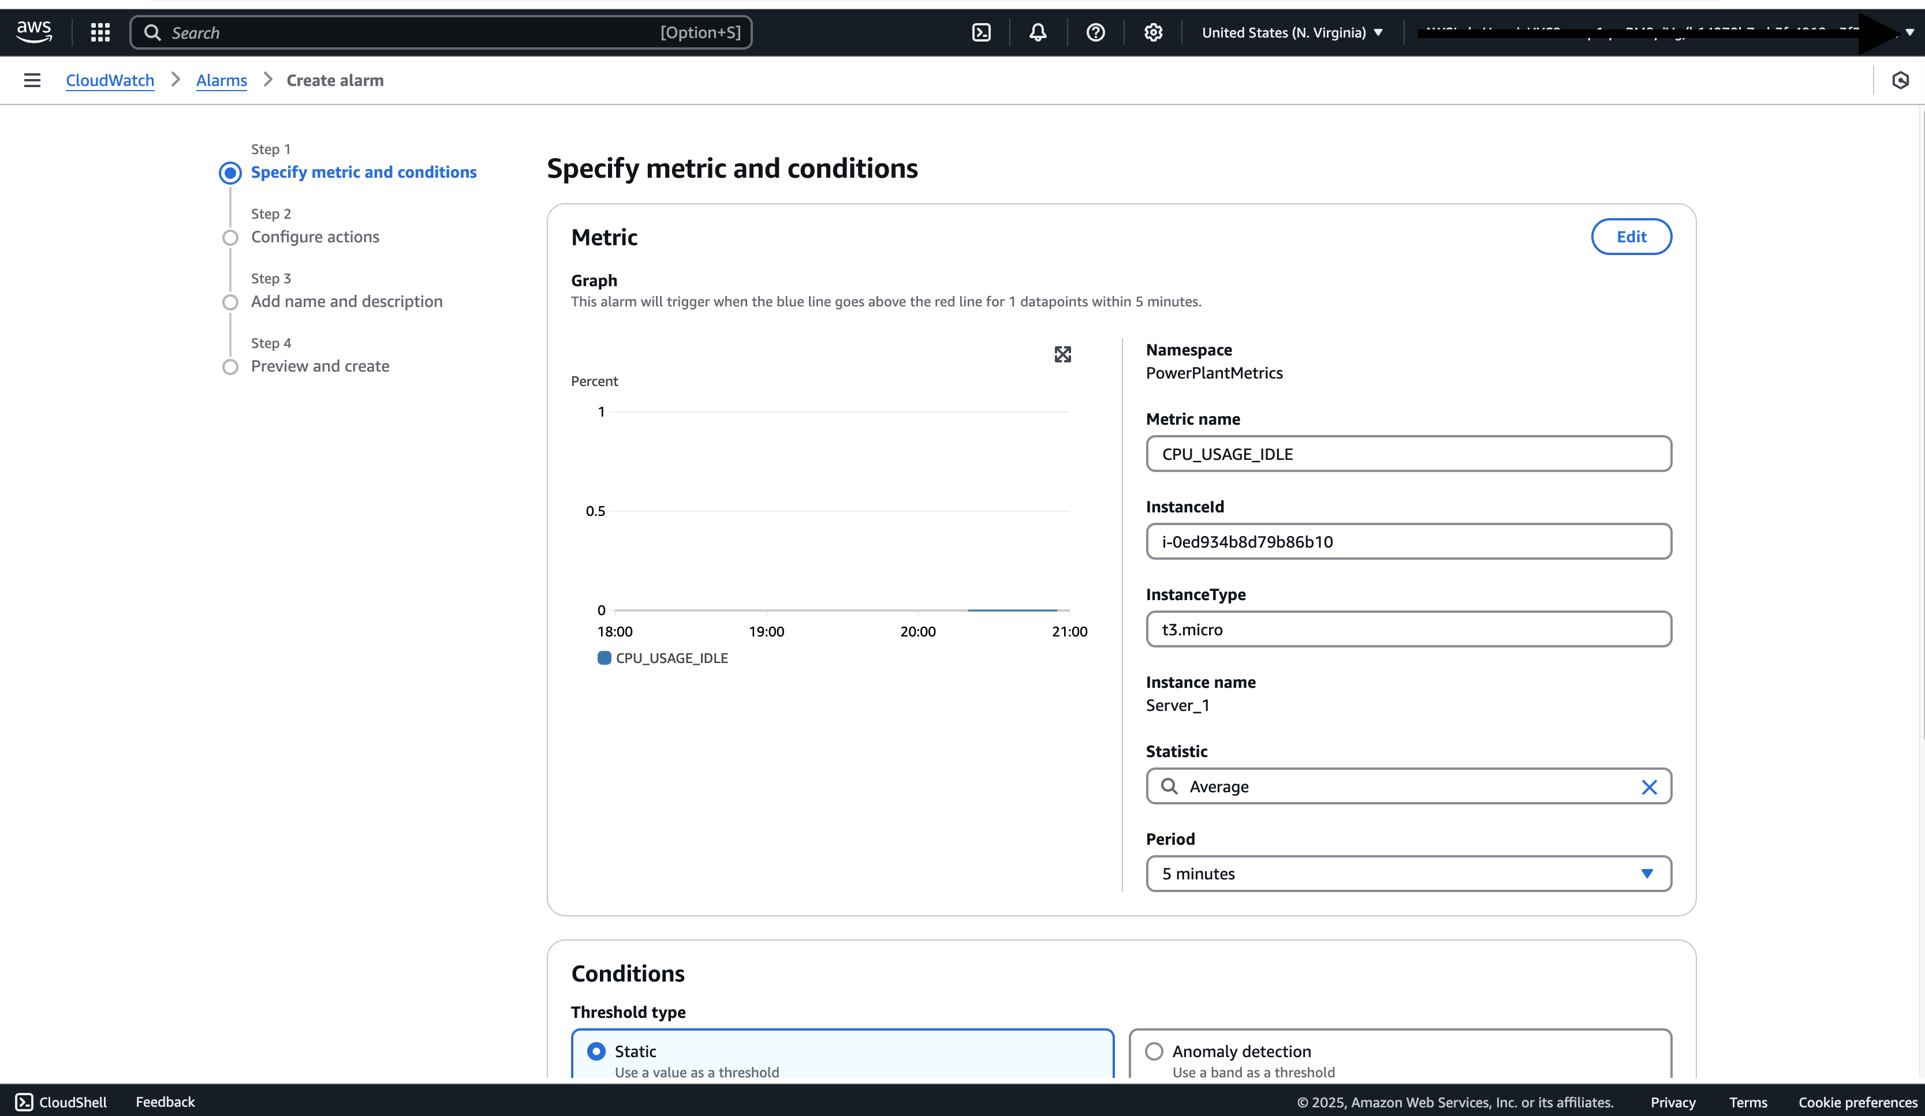Open the settings gear icon

point(1154,32)
